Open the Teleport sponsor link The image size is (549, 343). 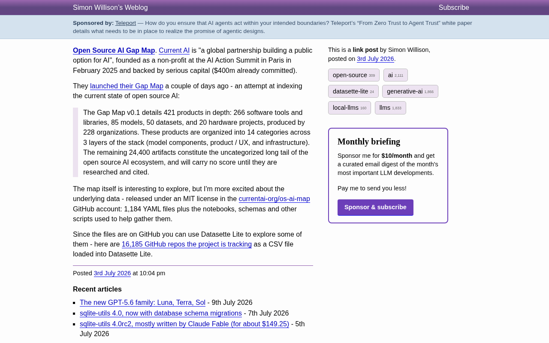[x=126, y=23]
